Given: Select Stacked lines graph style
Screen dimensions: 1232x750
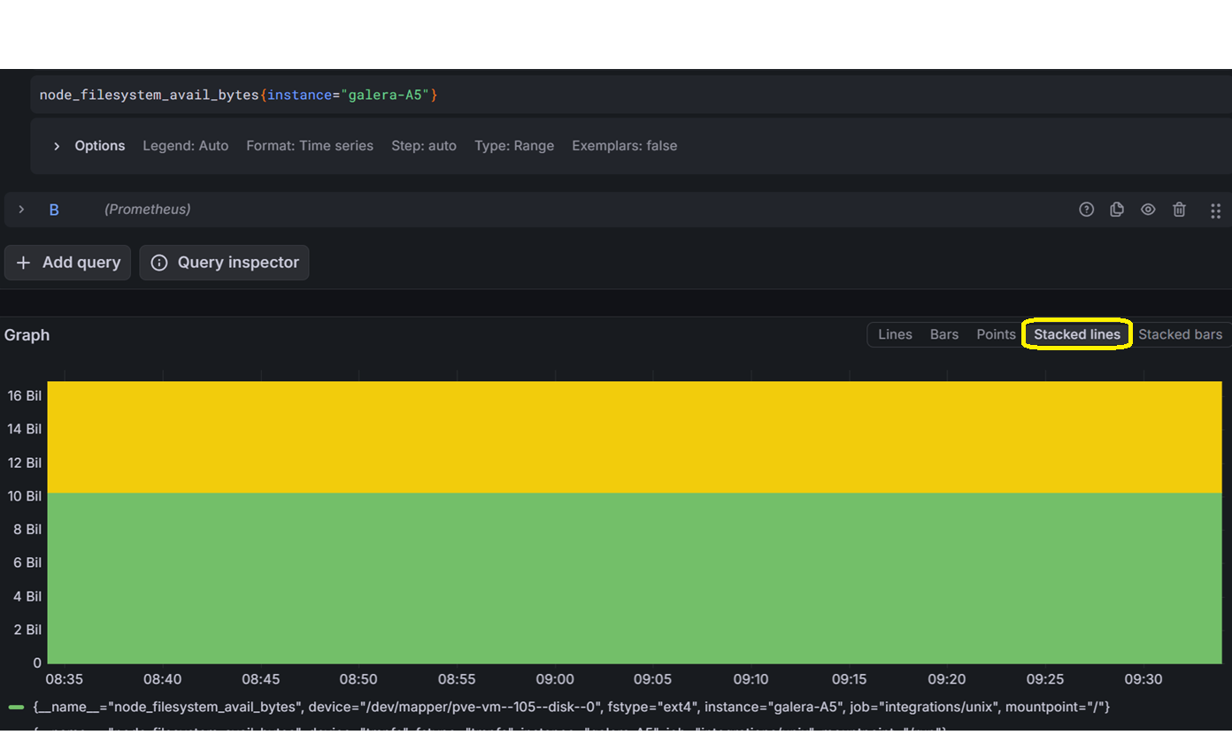Looking at the screenshot, I should coord(1077,334).
